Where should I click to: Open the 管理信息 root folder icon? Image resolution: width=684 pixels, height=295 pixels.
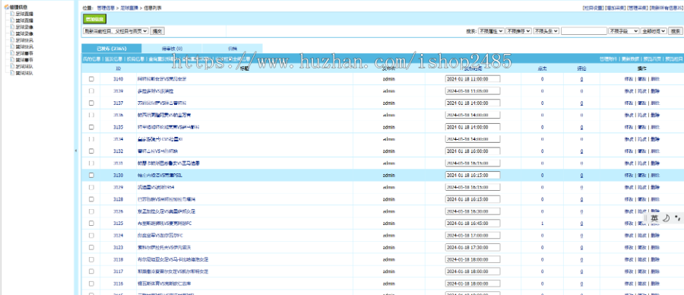tap(7, 7)
